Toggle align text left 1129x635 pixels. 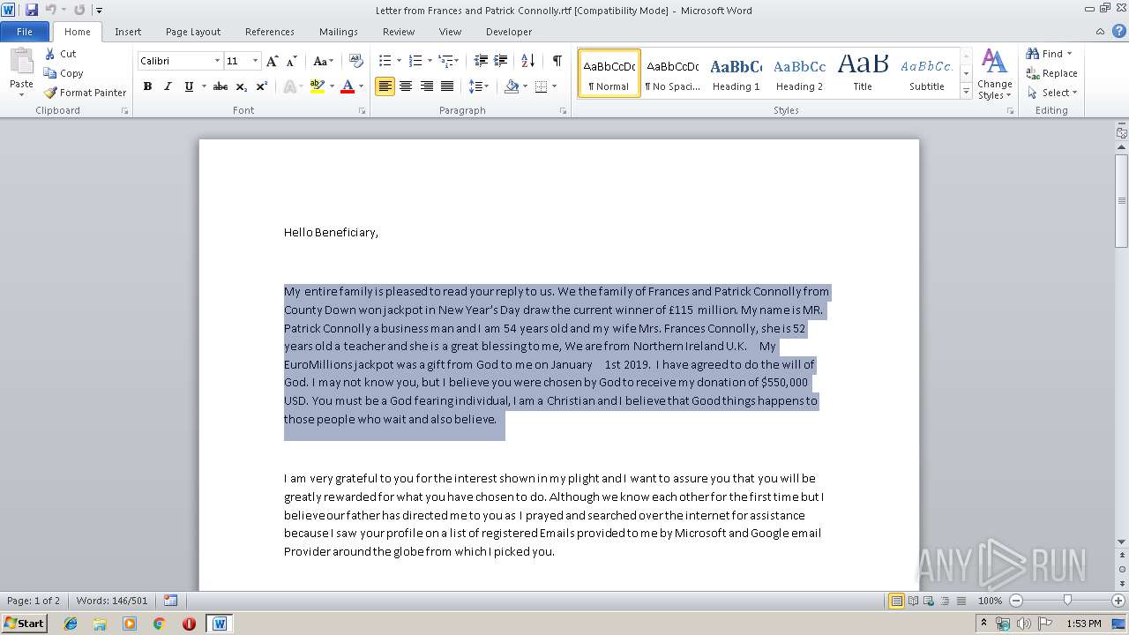[x=385, y=86]
